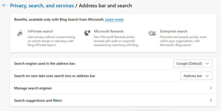The height and width of the screenshot is (111, 221).
Task: Click the Enterprise search heading
Action: [174, 31]
